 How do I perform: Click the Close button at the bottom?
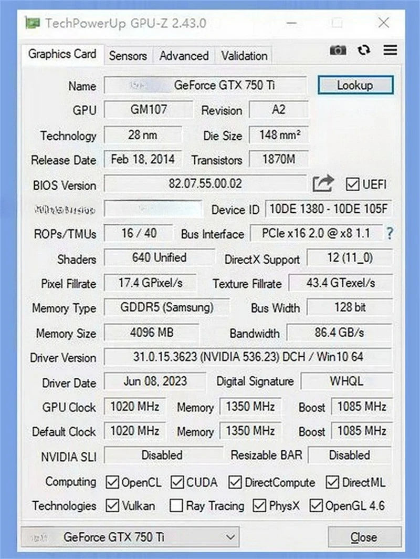pos(364,537)
